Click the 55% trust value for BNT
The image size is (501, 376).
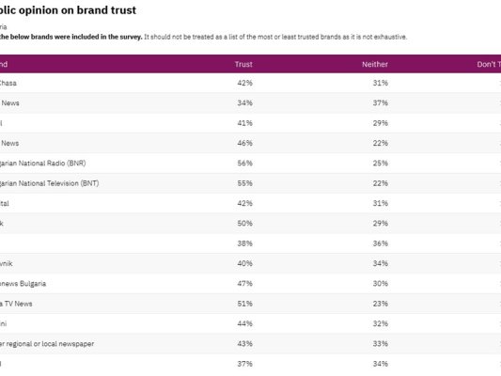(244, 183)
